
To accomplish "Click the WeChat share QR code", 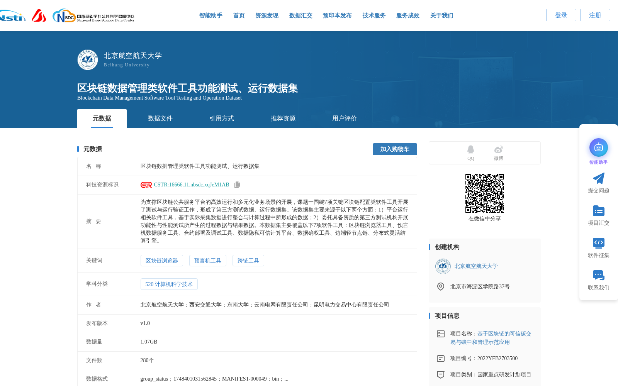I will pos(485,193).
